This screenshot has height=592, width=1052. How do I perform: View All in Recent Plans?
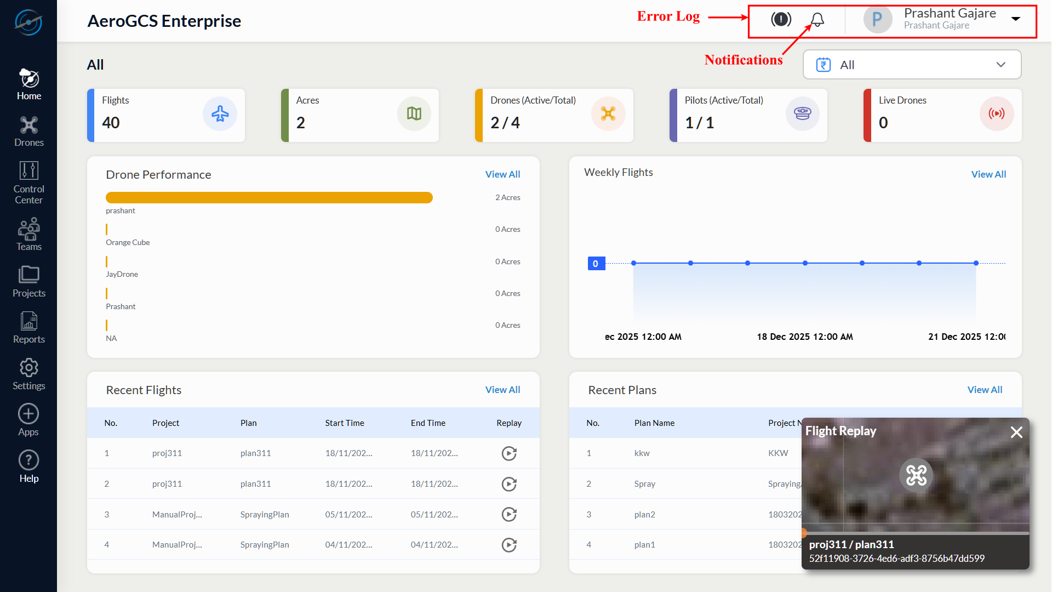[985, 390]
